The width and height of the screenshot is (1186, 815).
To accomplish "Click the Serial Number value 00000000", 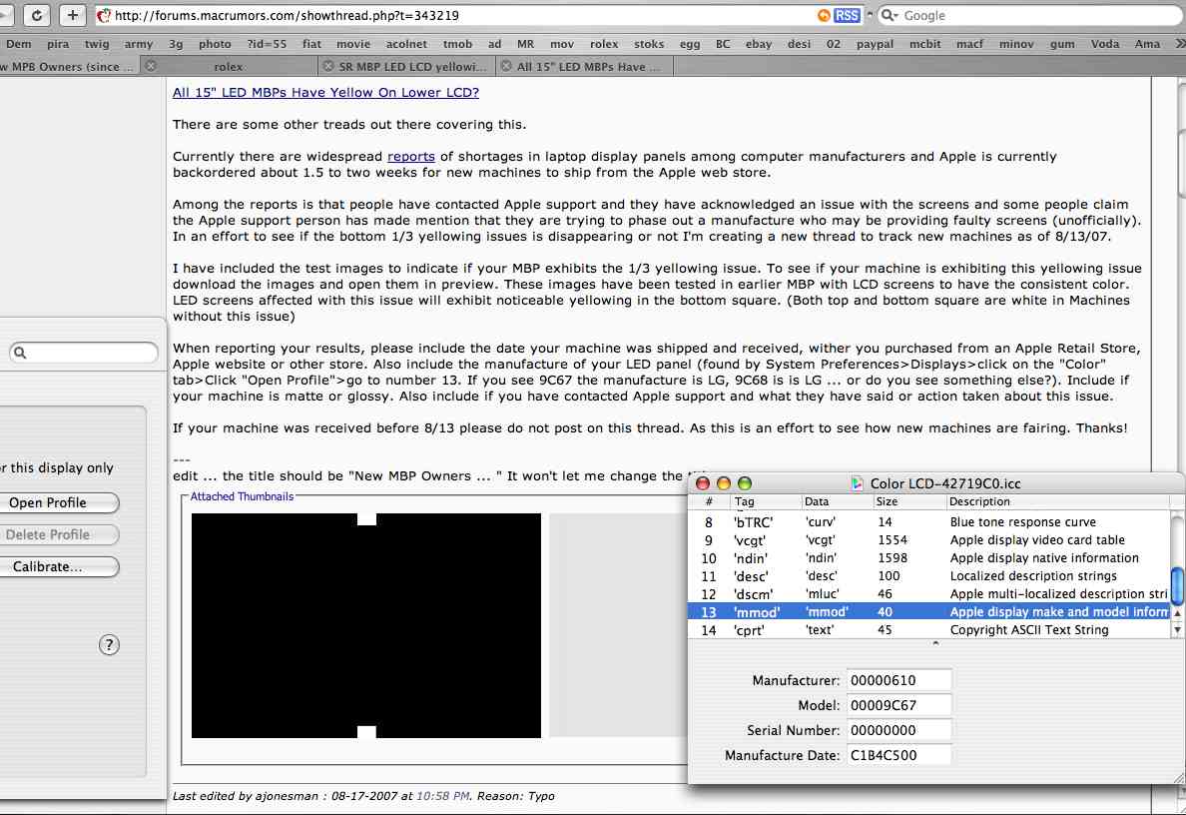I will click(898, 730).
